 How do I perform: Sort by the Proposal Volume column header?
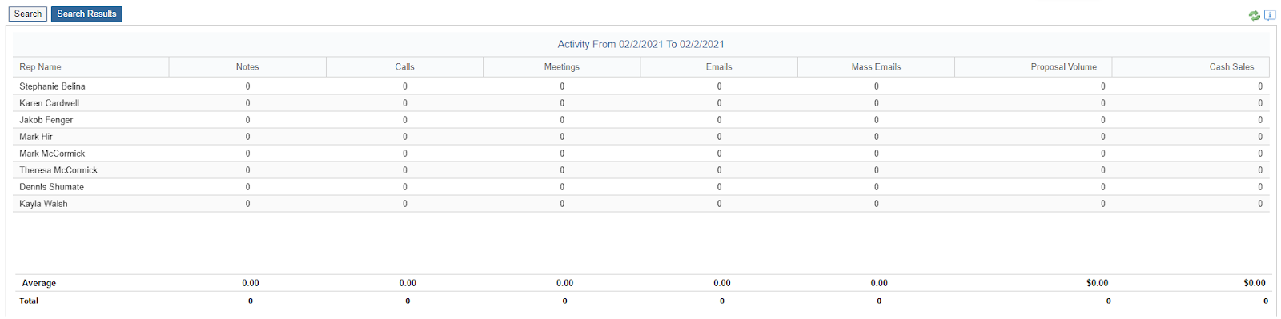point(1064,67)
